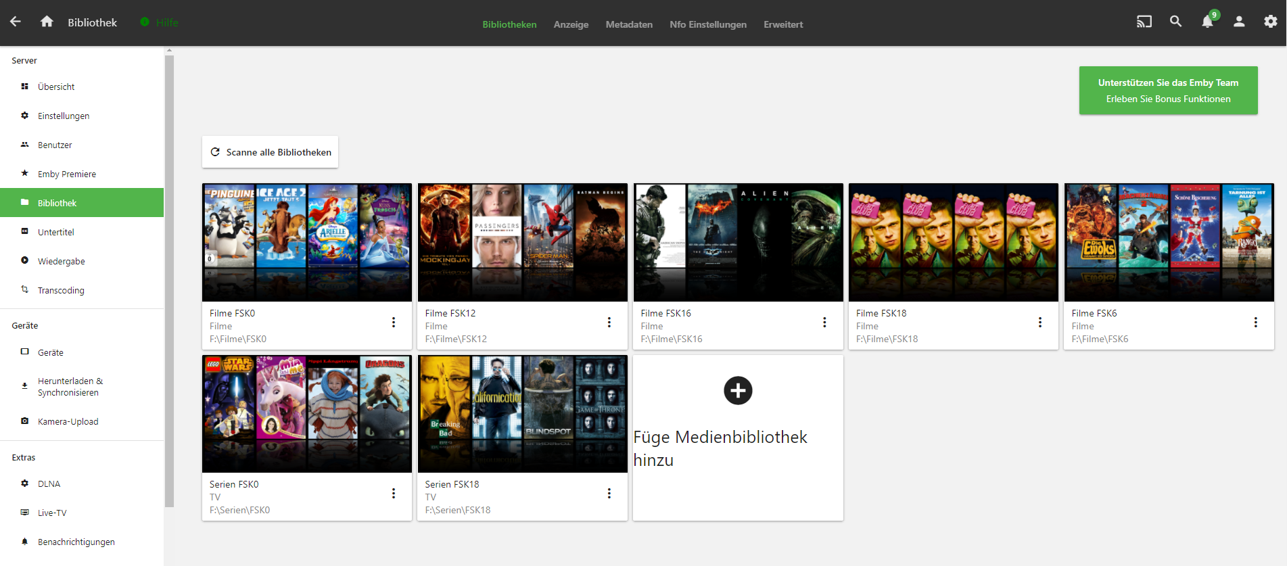Select Emby Premiere in the sidebar

click(82, 174)
